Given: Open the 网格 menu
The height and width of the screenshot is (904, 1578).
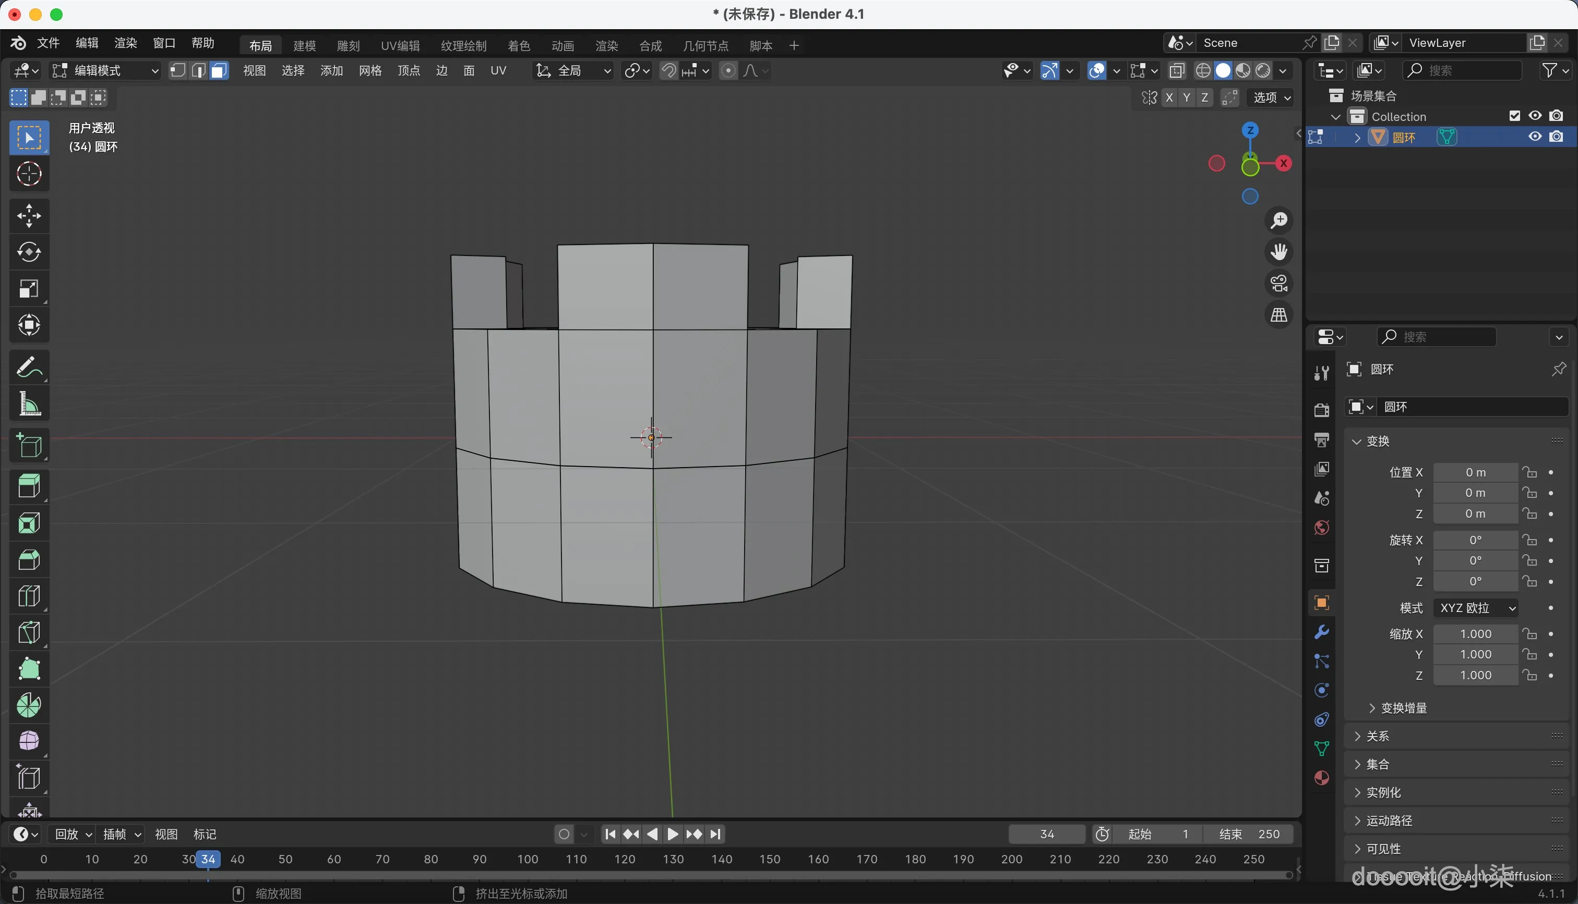Looking at the screenshot, I should click(370, 71).
